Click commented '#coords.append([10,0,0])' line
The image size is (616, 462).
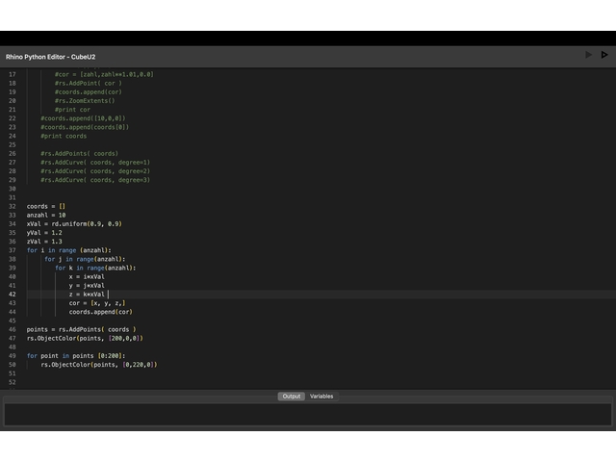coord(83,118)
